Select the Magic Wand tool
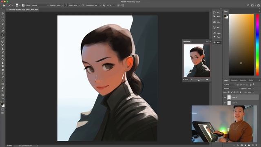The image size is (261, 147). (x=3, y=24)
